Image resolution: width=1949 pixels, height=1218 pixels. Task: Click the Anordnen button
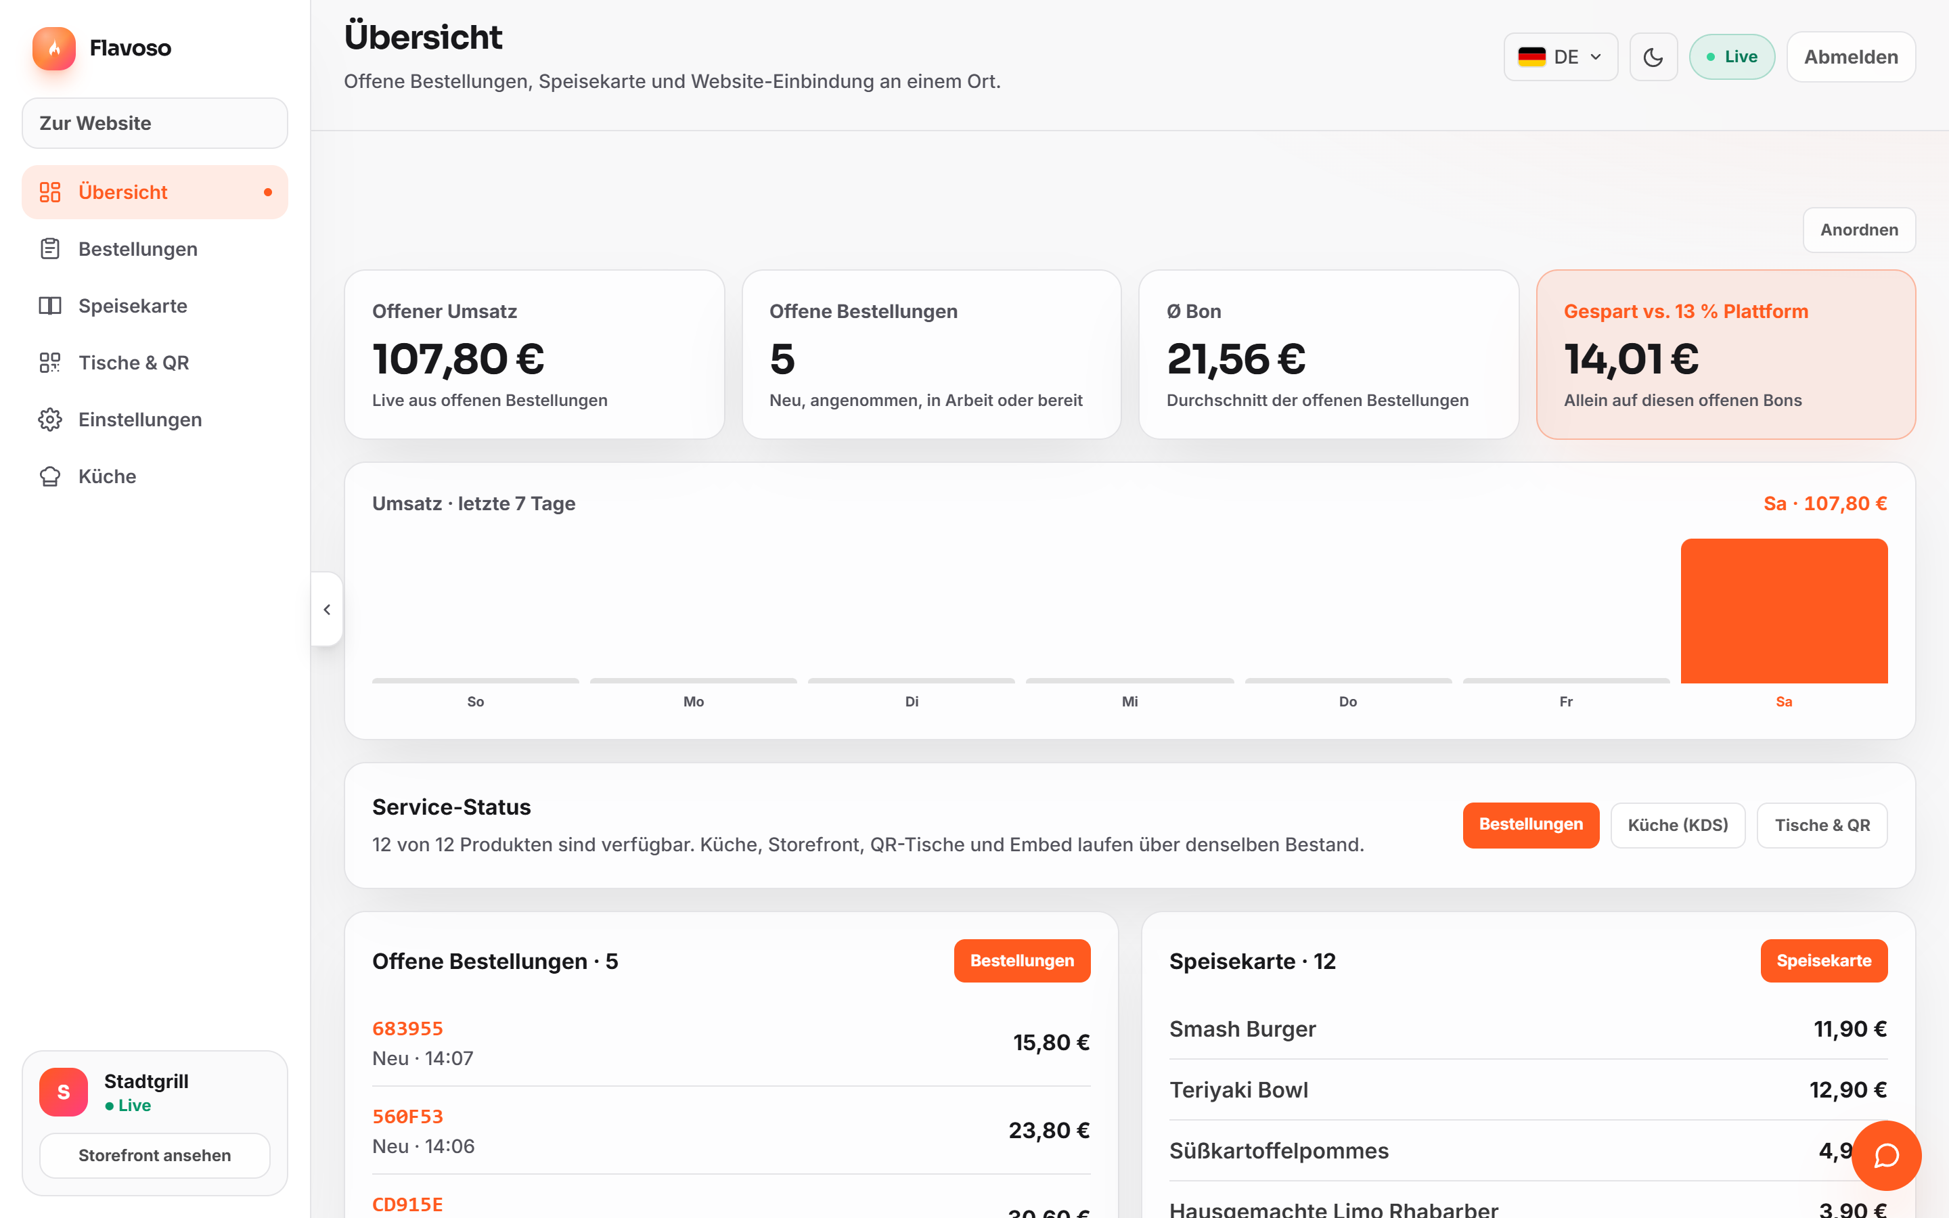pos(1859,229)
